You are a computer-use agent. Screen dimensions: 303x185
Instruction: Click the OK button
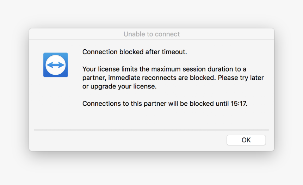coord(246,140)
